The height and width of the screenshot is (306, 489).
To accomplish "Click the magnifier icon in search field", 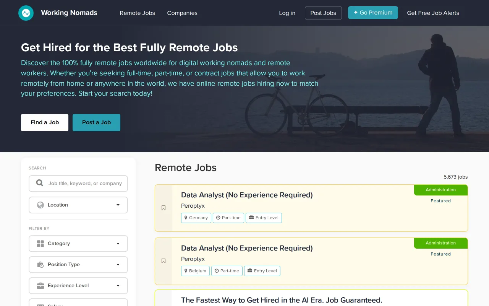I will (x=40, y=183).
